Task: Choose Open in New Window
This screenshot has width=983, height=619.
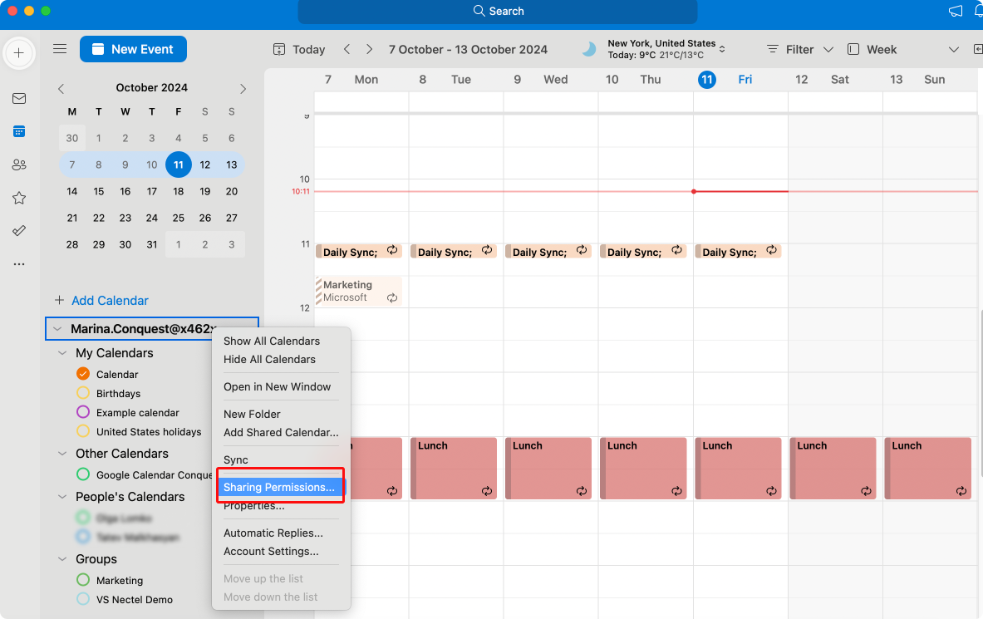Action: point(277,387)
